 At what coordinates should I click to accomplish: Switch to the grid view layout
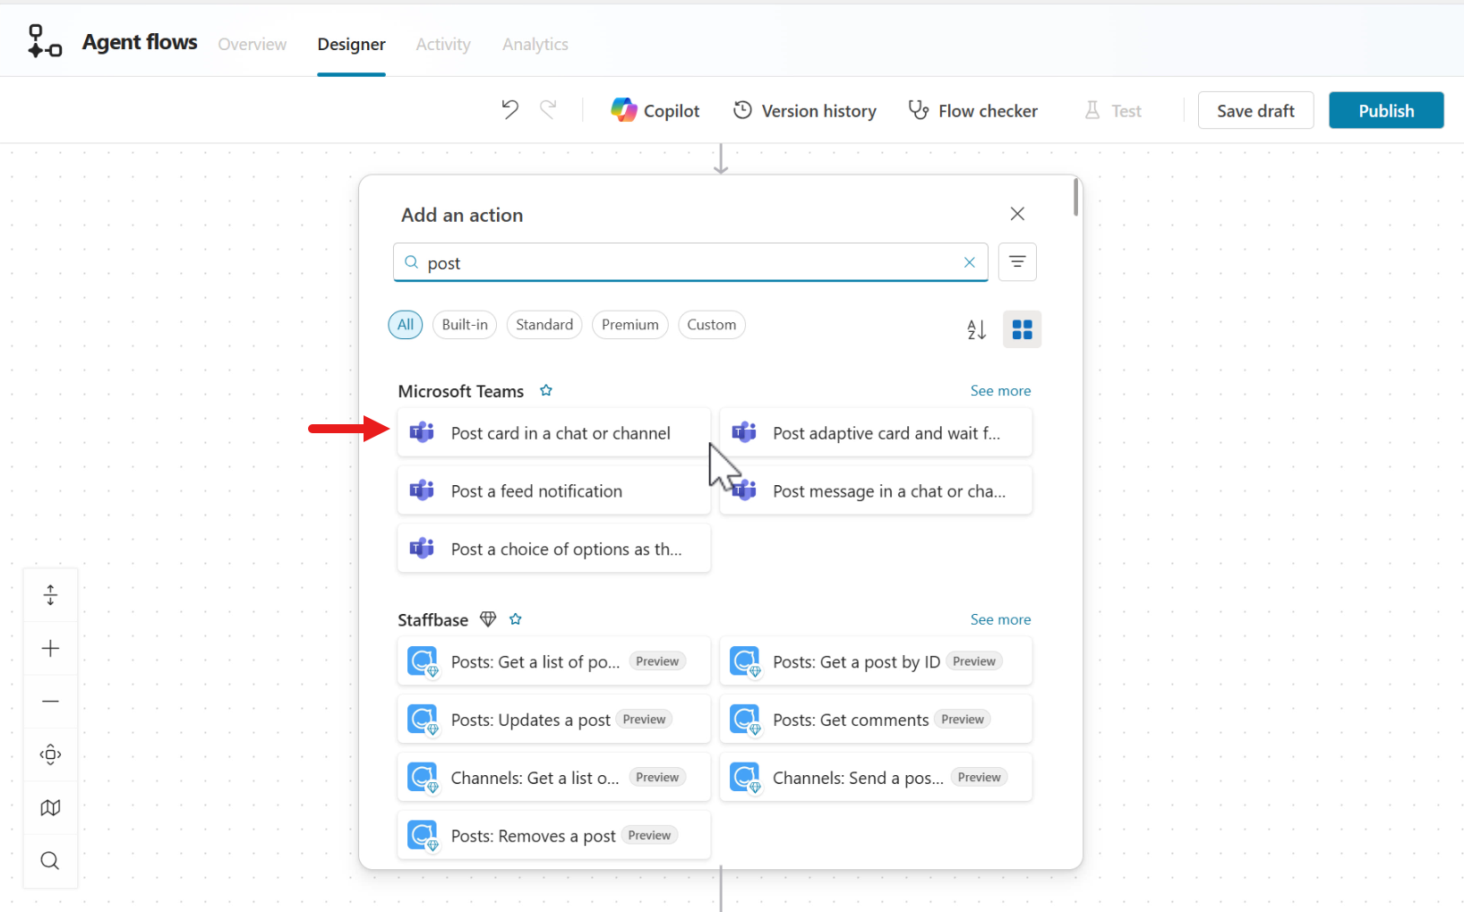click(x=1022, y=329)
